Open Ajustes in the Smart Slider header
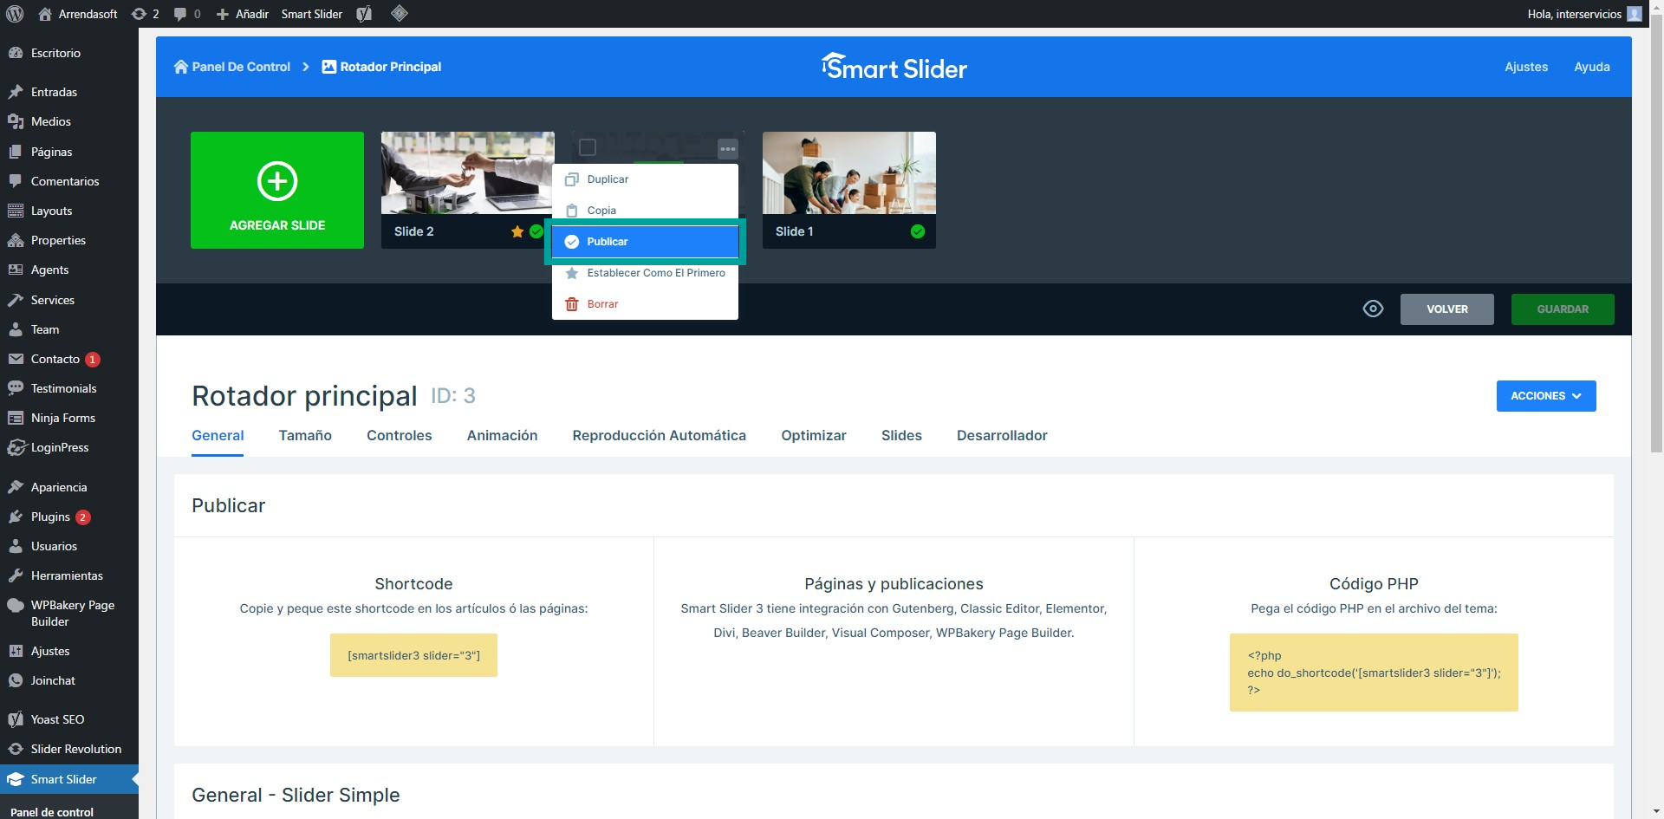This screenshot has width=1664, height=819. tap(1526, 67)
